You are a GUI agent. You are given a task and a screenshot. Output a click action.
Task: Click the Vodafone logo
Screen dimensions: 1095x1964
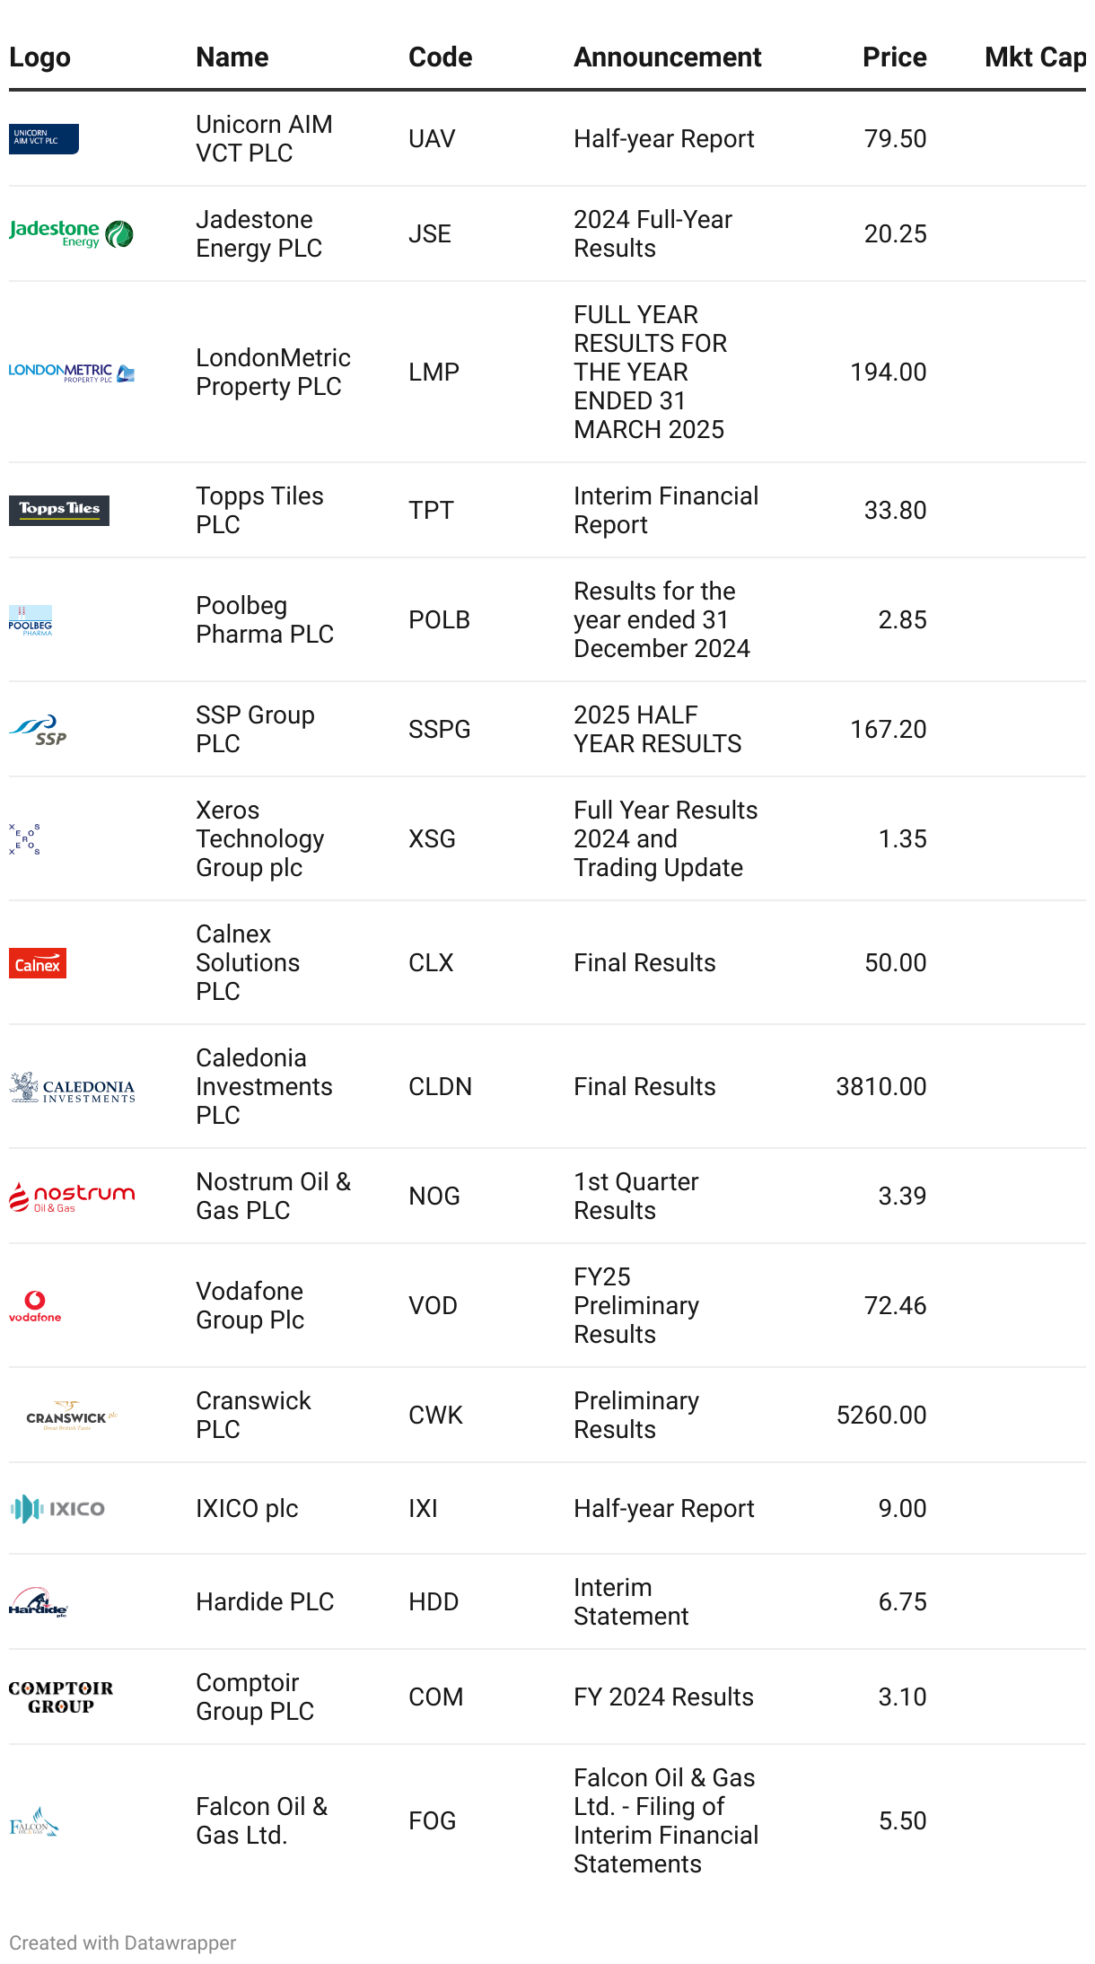coord(35,1306)
